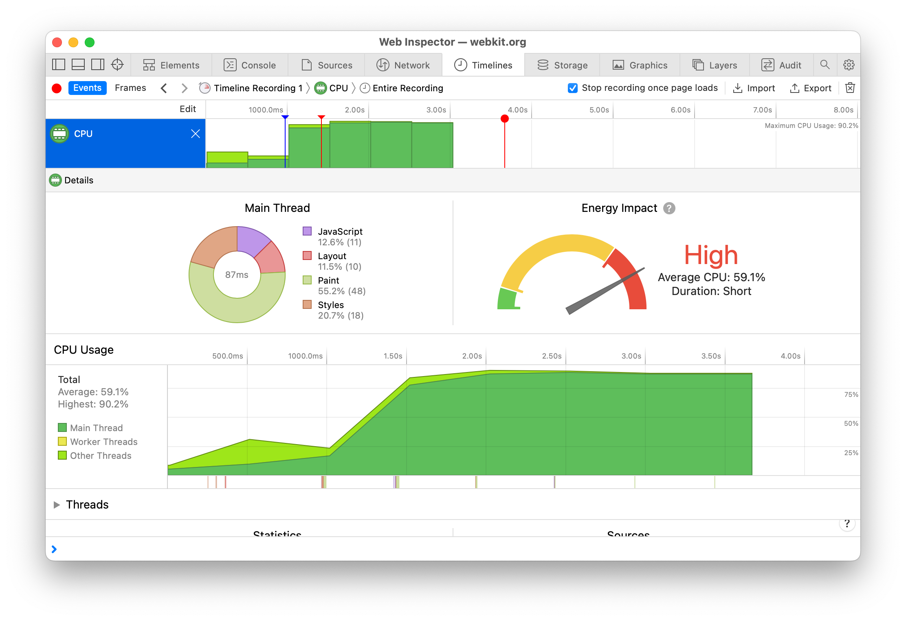This screenshot has height=621, width=906.
Task: Click the Edit timelines button
Action: coord(187,109)
